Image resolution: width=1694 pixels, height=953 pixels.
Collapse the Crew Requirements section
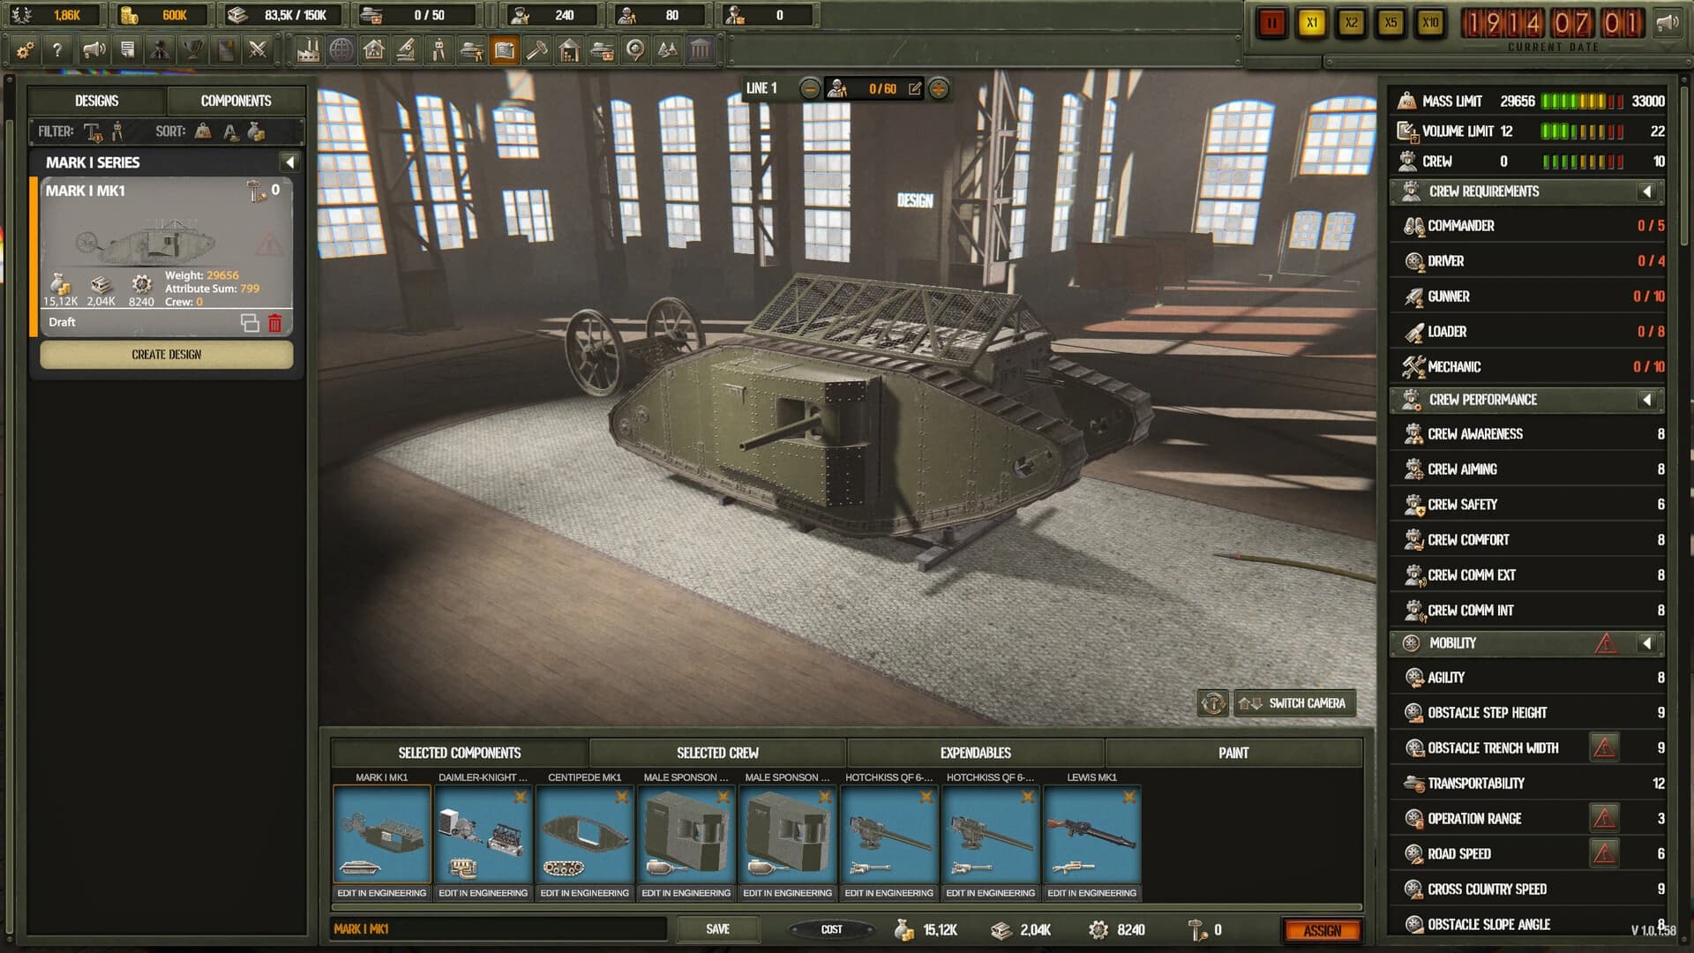point(1646,191)
